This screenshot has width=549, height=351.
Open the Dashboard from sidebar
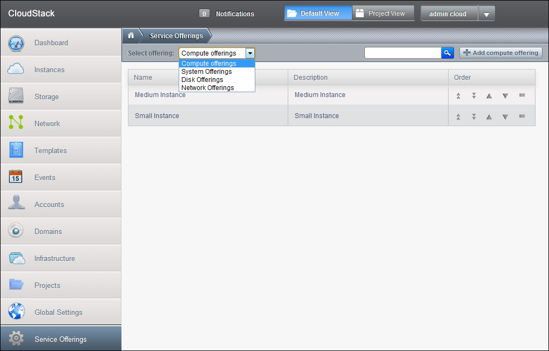(x=51, y=43)
